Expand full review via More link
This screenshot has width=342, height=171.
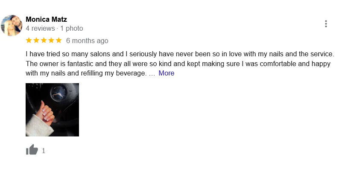[x=166, y=73]
